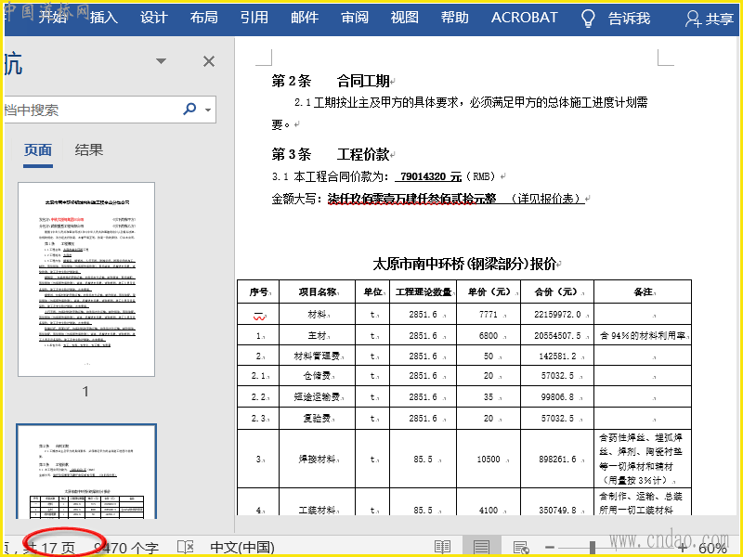The width and height of the screenshot is (743, 557).
Task: Click the zoom out minus button
Action: (550, 548)
